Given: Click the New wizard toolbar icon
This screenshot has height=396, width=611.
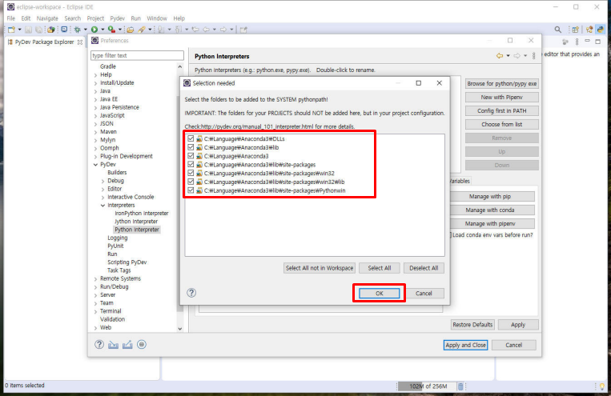Looking at the screenshot, I should tap(11, 30).
